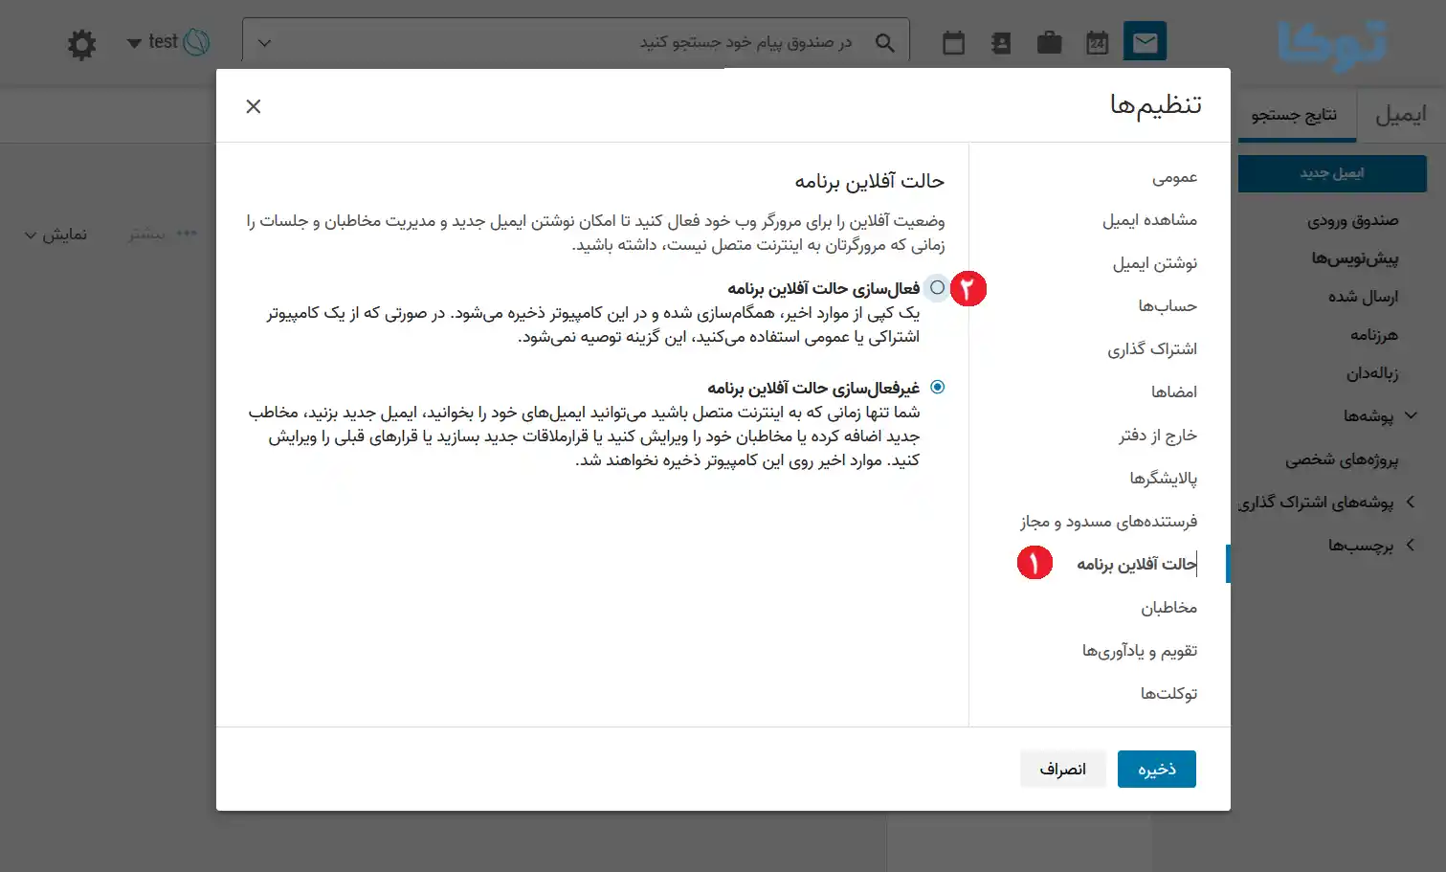Open the صندوق ورودی inbox folder
The height and width of the screenshot is (872, 1446).
[1352, 220]
